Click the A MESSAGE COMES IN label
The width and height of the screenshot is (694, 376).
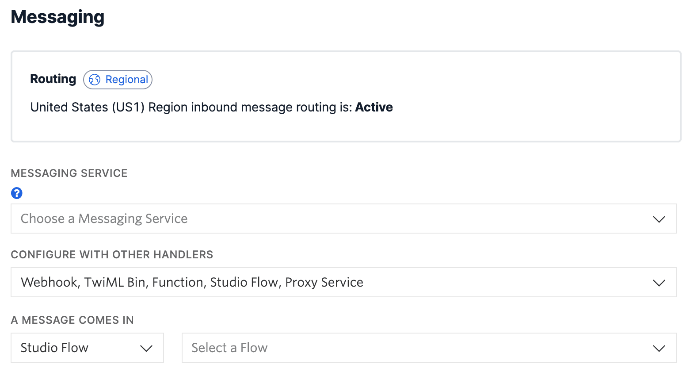(72, 320)
